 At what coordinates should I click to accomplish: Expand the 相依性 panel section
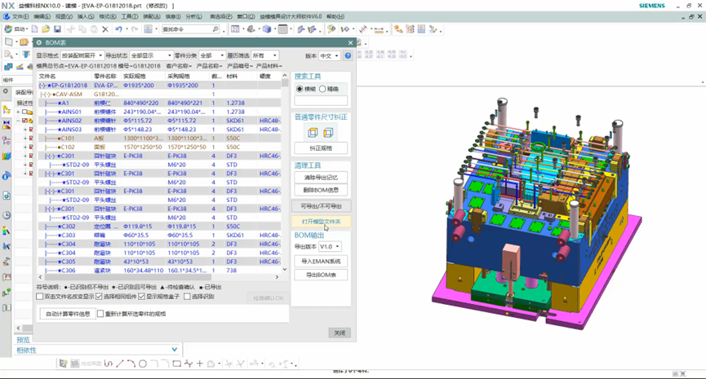[x=174, y=350]
